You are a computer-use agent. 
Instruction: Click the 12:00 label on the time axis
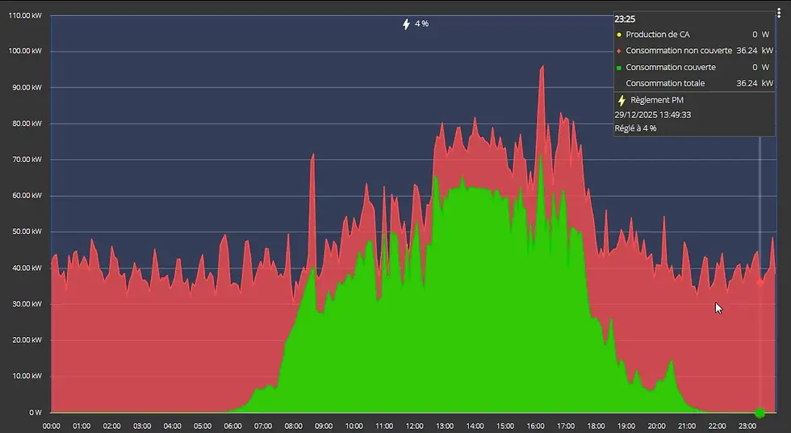click(414, 426)
